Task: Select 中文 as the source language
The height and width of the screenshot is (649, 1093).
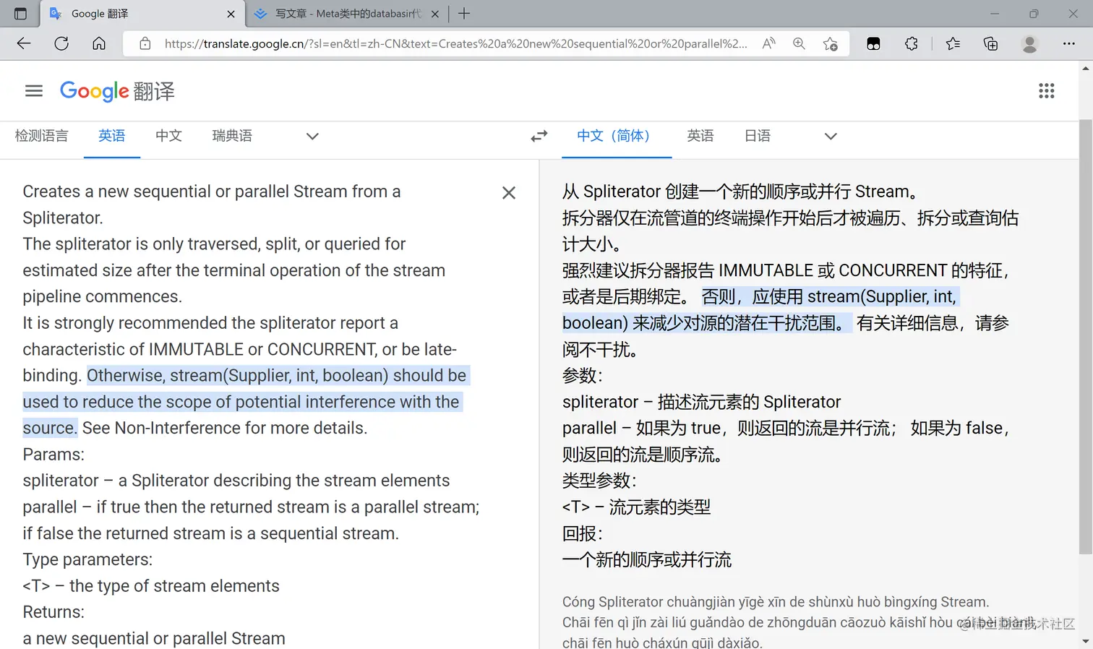Action: click(x=168, y=136)
